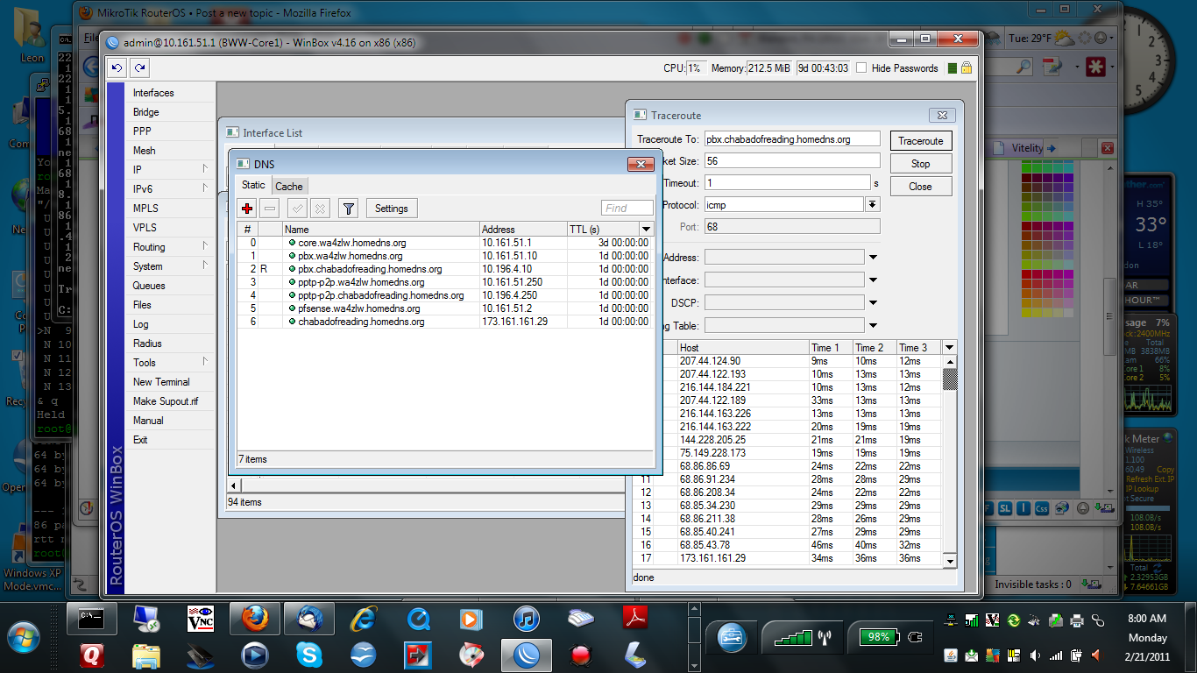Click the Windows Media Player taskbar icon
The image size is (1197, 673).
pos(255,654)
